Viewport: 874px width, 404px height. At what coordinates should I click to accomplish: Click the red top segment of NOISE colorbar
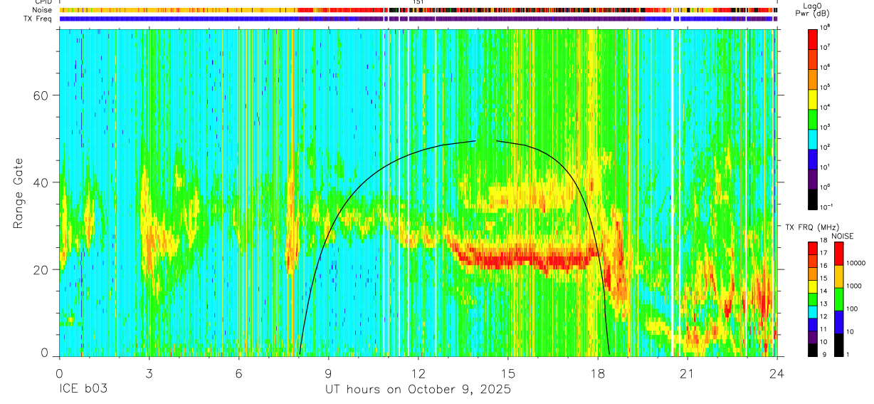838,254
